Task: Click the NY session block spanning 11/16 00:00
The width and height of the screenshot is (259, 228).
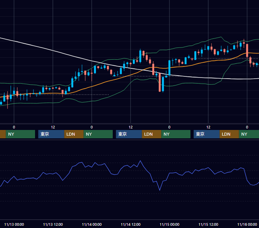Action: [249, 134]
